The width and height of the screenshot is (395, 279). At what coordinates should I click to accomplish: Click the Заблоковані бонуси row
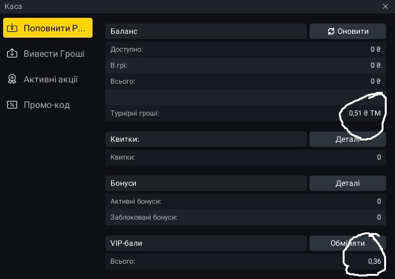(x=246, y=217)
